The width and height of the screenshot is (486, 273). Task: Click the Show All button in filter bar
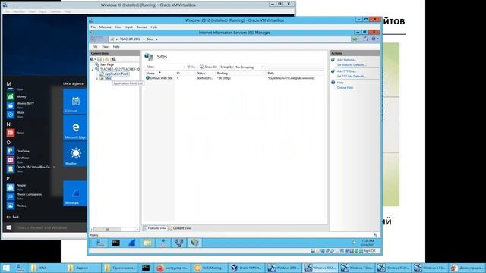[x=208, y=67]
